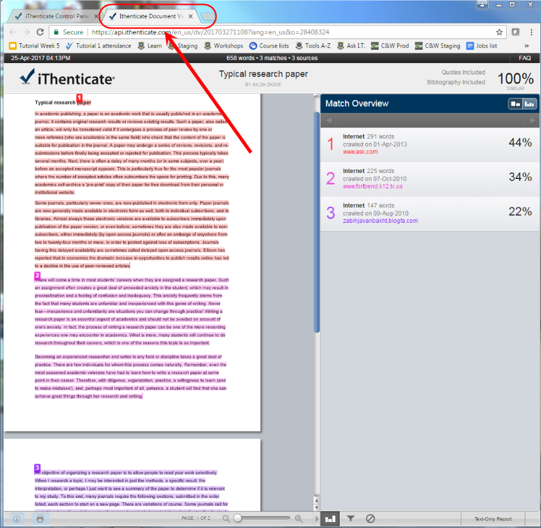Go to previous match arrow
Image resolution: width=541 pixels, height=528 pixels.
tap(329, 120)
